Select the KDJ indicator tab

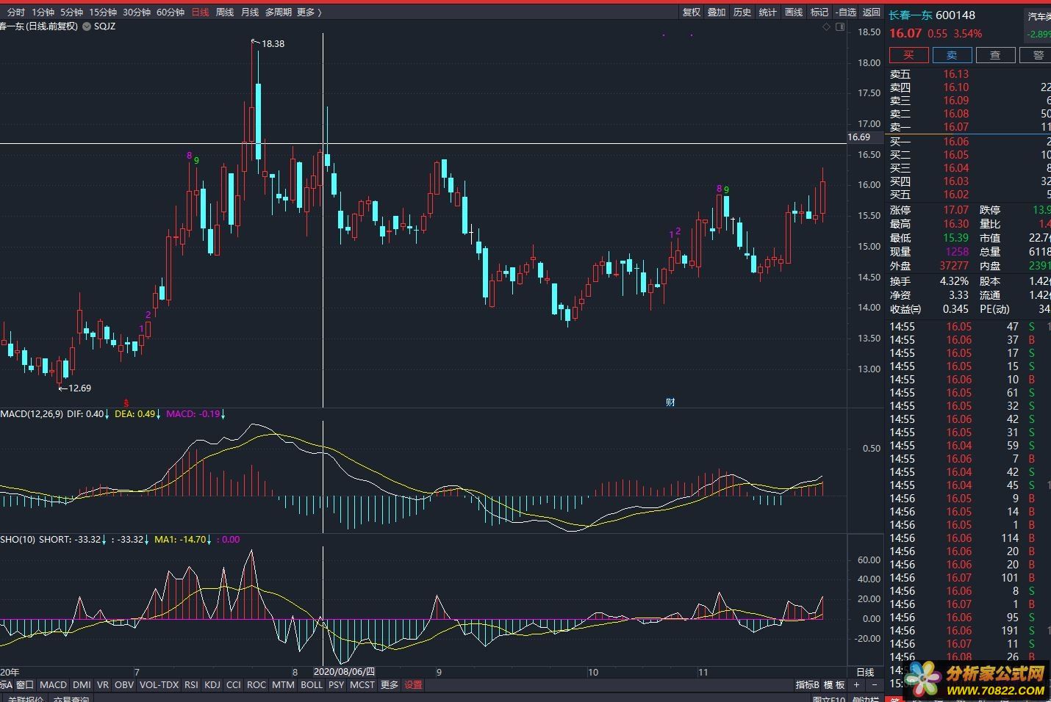[x=212, y=684]
